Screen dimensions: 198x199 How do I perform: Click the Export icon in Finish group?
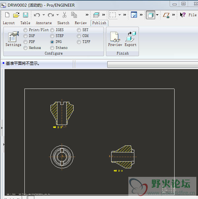pyautogui.click(x=130, y=39)
